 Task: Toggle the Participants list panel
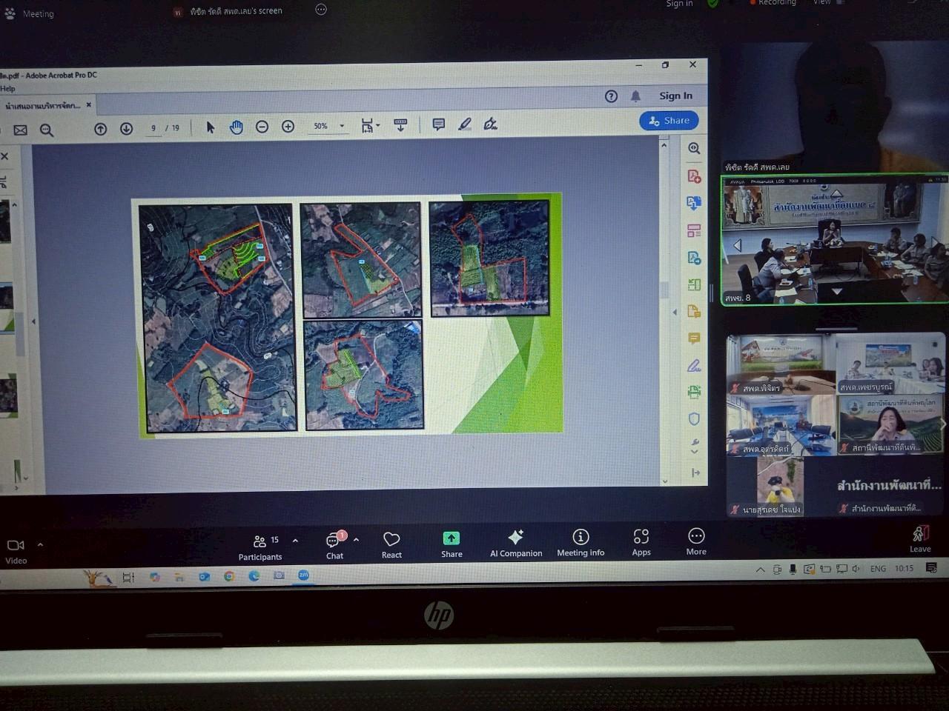coord(259,542)
